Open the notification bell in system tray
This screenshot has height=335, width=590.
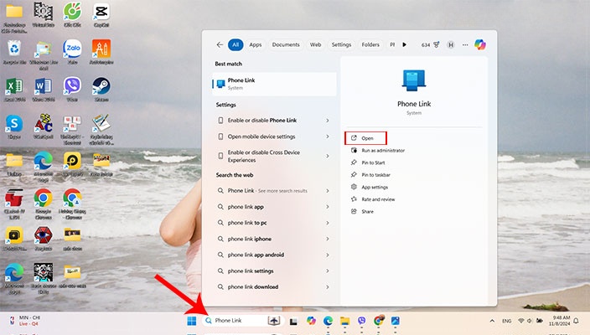tap(576, 321)
